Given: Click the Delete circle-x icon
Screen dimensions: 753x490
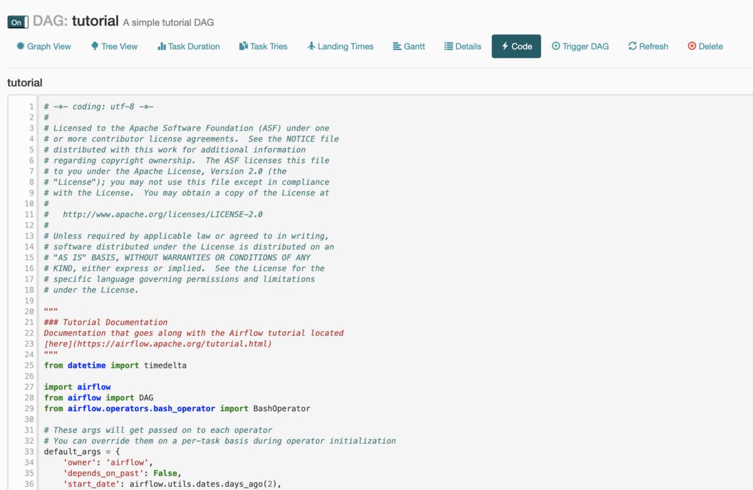Looking at the screenshot, I should click(x=692, y=46).
